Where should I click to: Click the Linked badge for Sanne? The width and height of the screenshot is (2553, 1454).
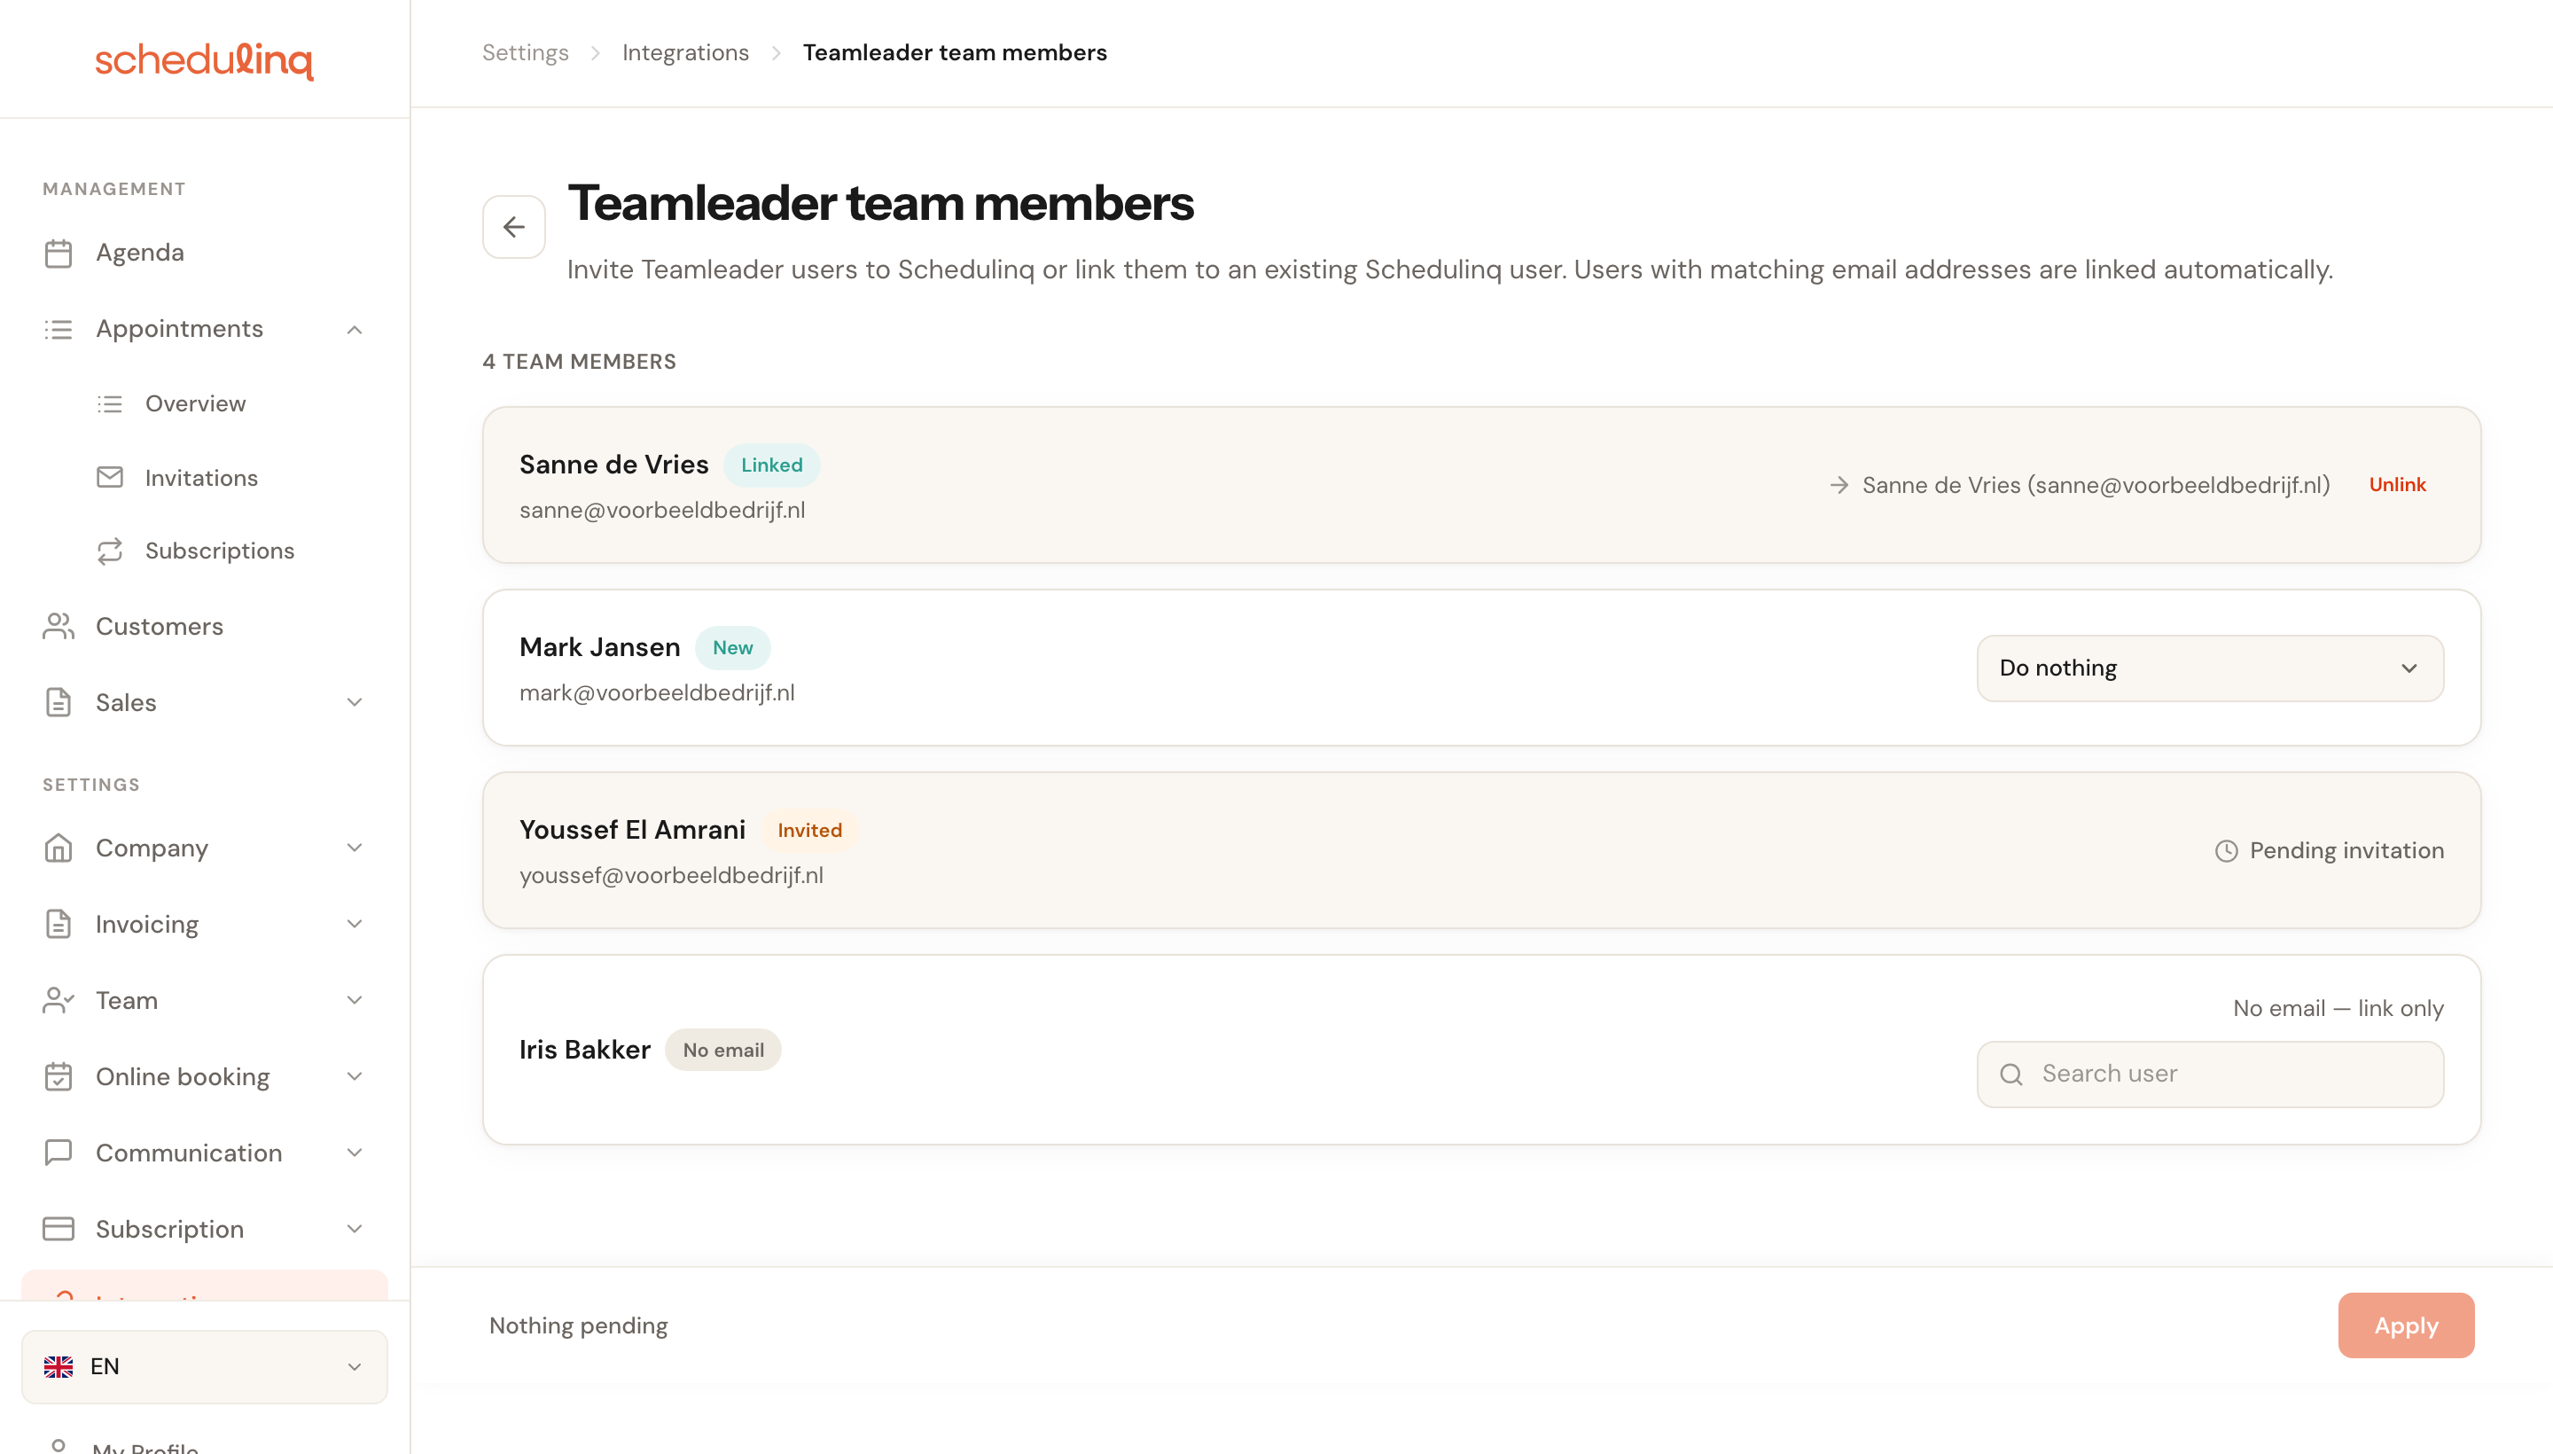coord(771,465)
